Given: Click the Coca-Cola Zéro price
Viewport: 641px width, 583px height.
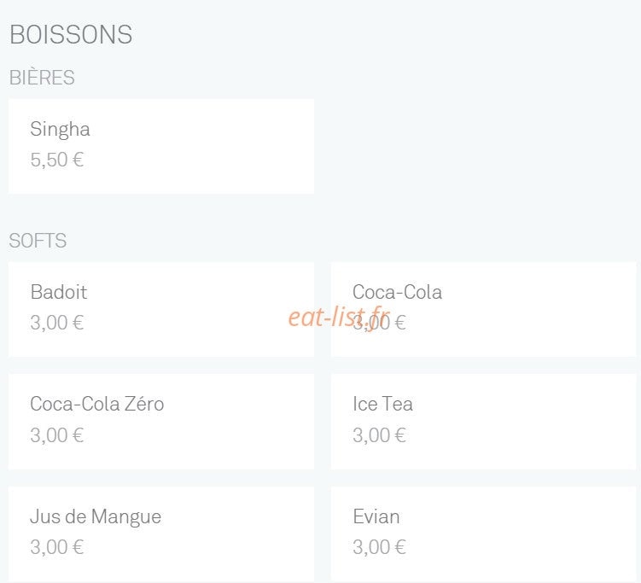Looking at the screenshot, I should click(57, 435).
